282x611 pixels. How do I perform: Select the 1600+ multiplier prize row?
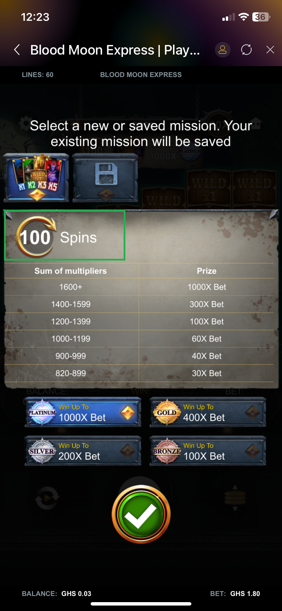coord(139,287)
